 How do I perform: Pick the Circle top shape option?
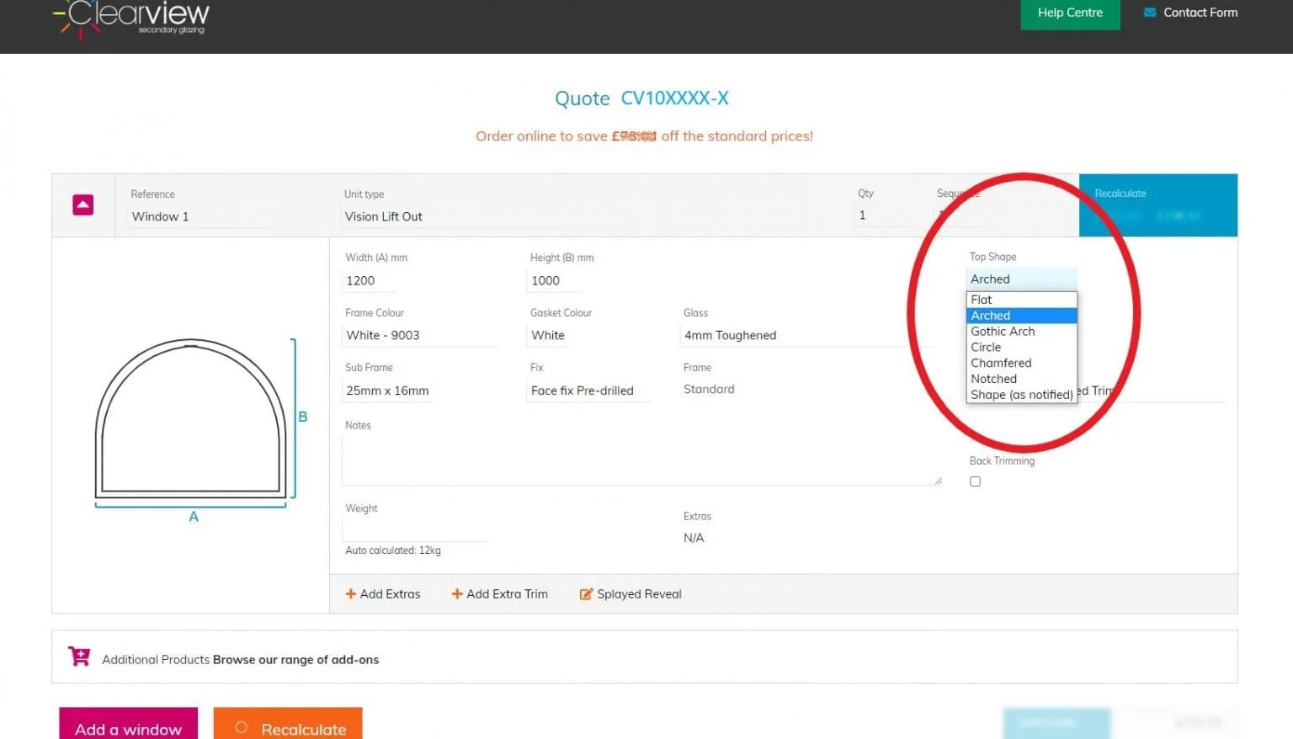click(x=986, y=348)
